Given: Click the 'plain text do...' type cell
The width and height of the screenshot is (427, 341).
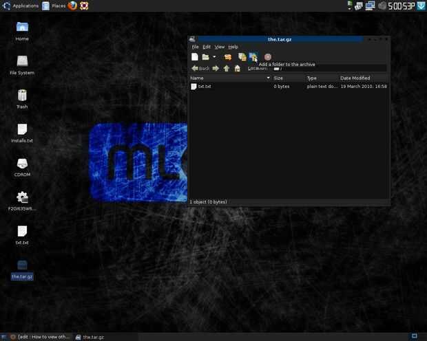Looking at the screenshot, I should coord(322,86).
